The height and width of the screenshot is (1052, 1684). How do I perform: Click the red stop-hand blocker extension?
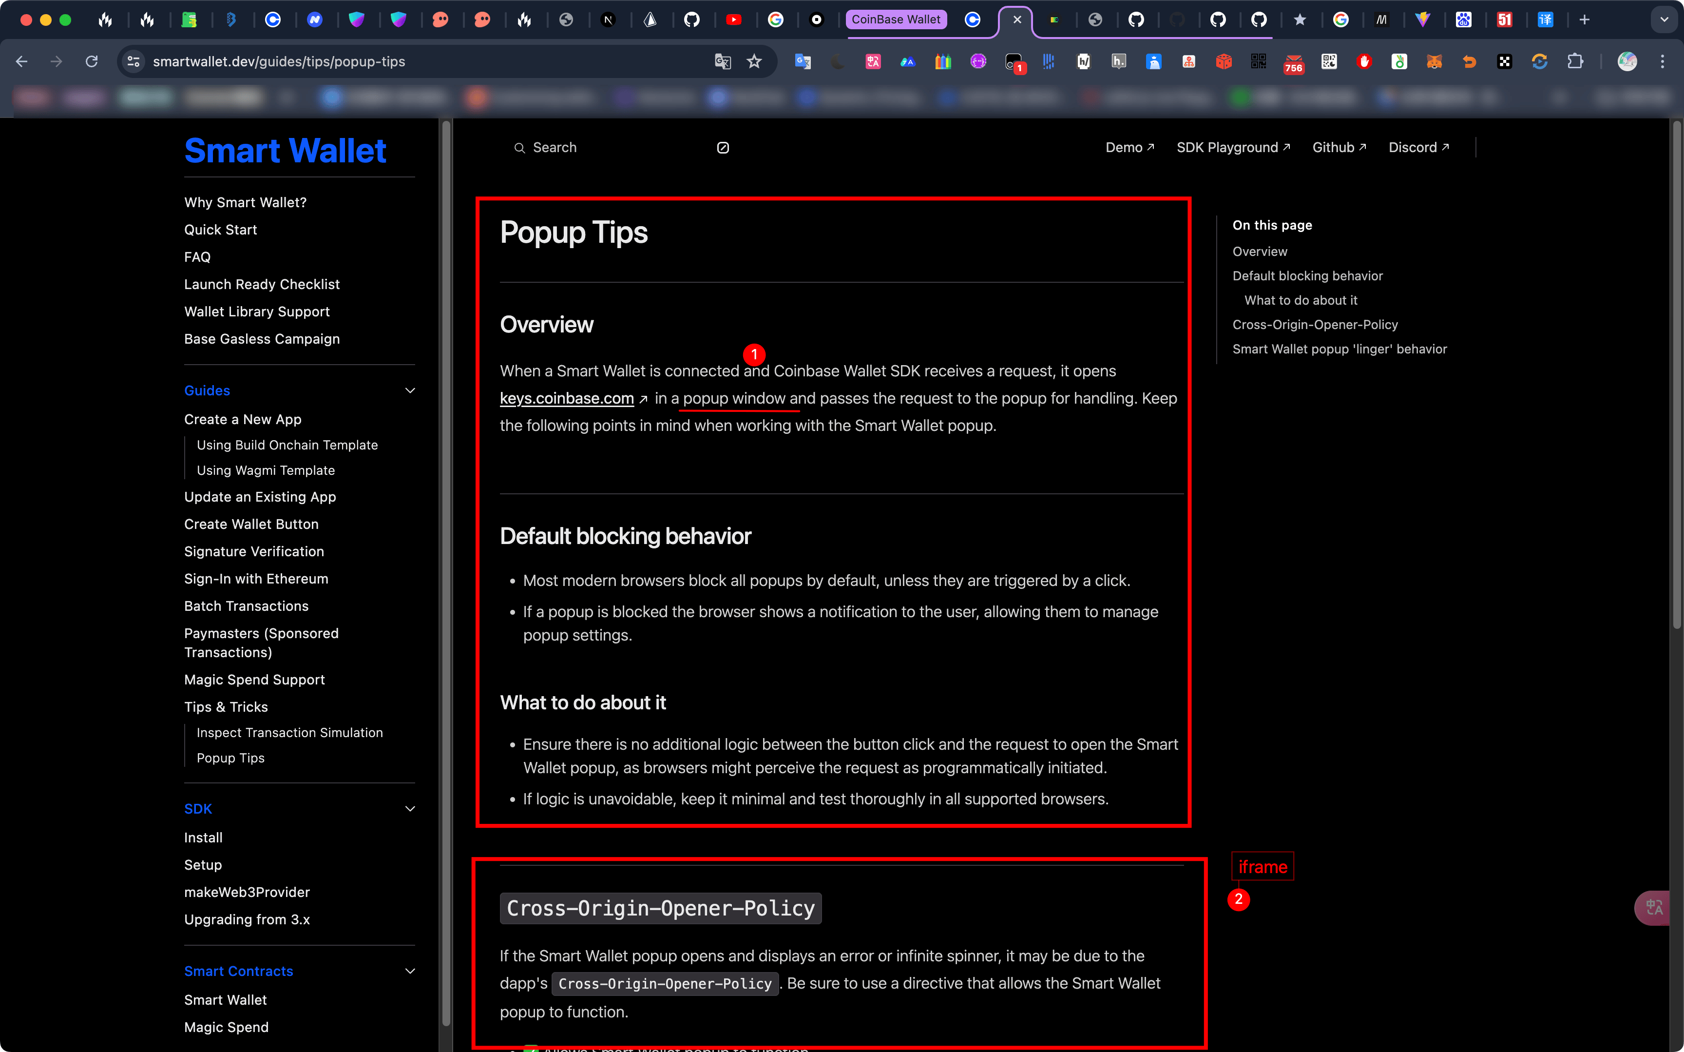point(1364,62)
